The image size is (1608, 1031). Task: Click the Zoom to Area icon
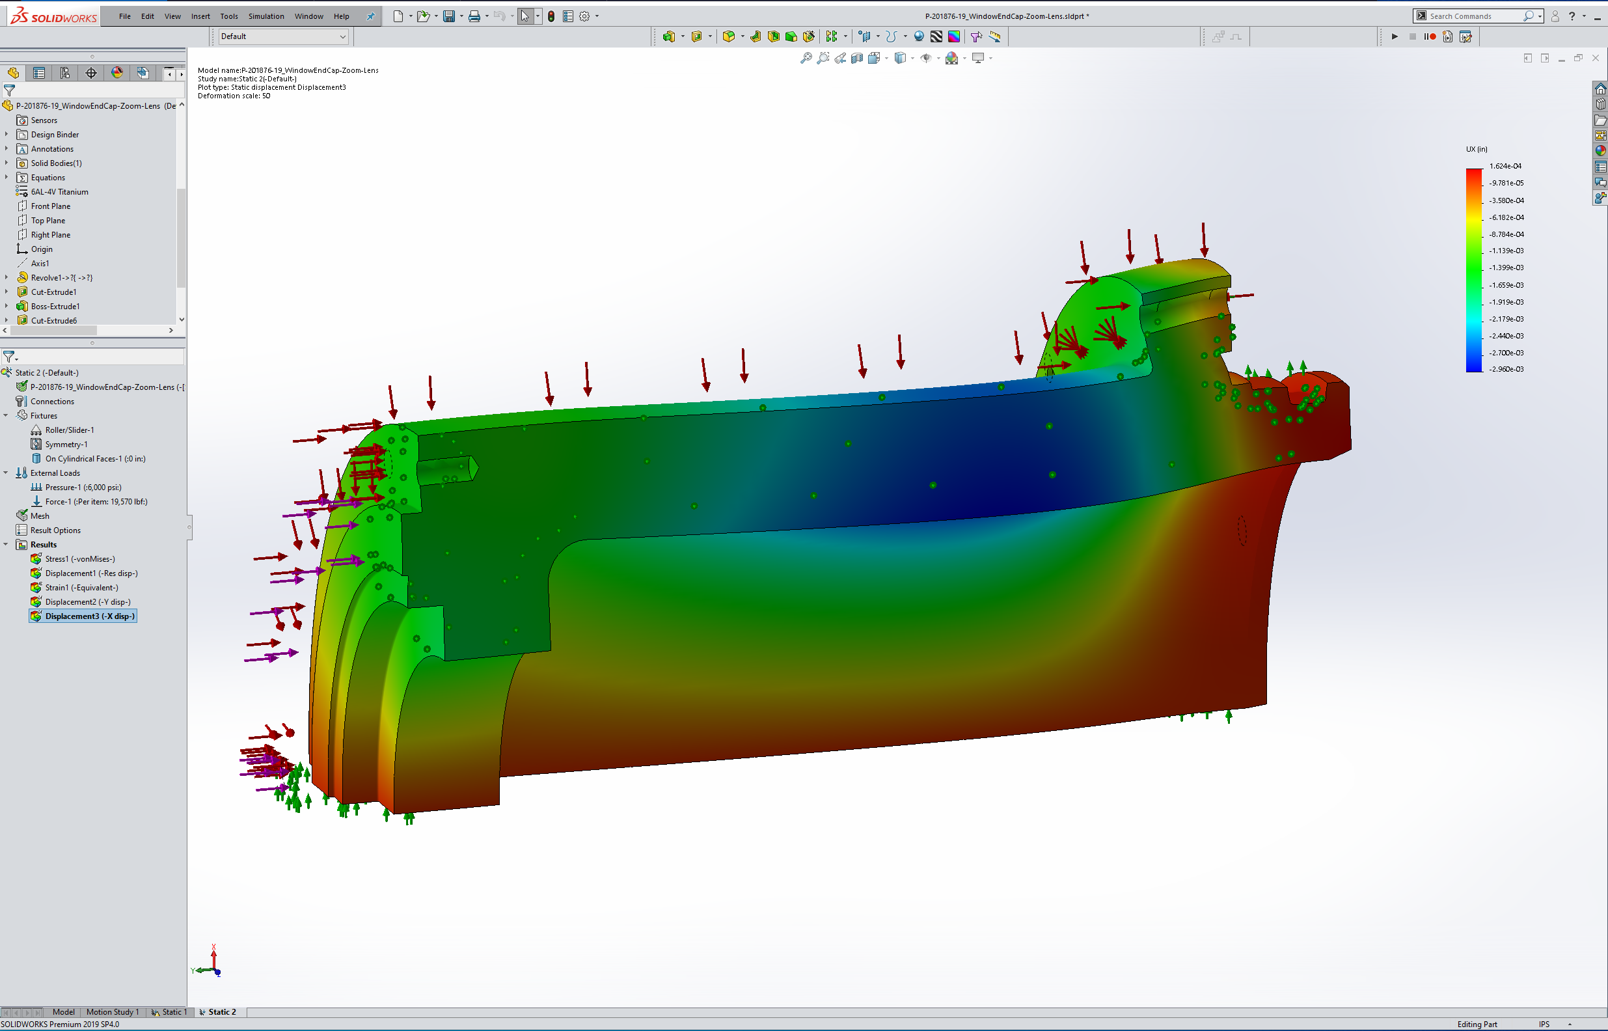(823, 58)
